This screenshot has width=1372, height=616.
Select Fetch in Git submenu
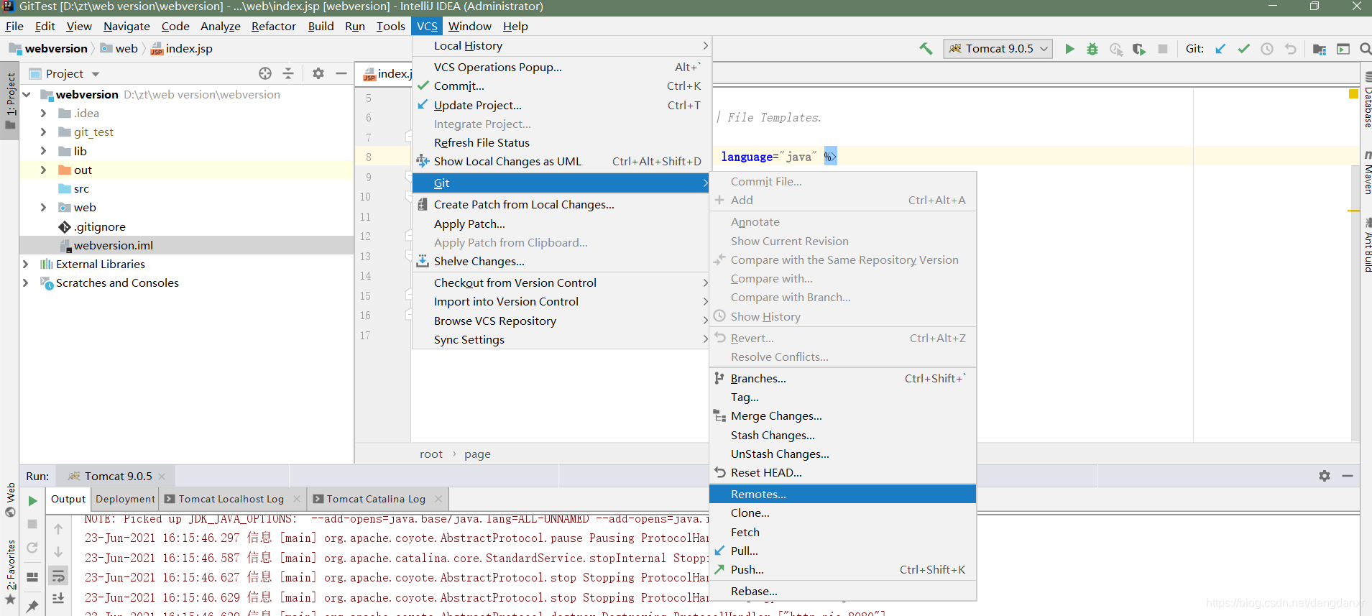[x=842, y=532]
